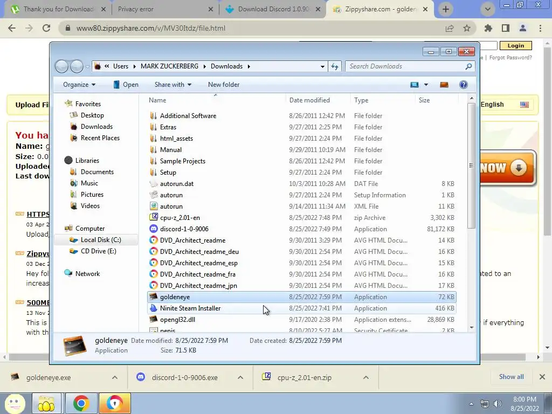Click the Explorer forward navigation button
This screenshot has height=414, width=552.
(x=77, y=66)
